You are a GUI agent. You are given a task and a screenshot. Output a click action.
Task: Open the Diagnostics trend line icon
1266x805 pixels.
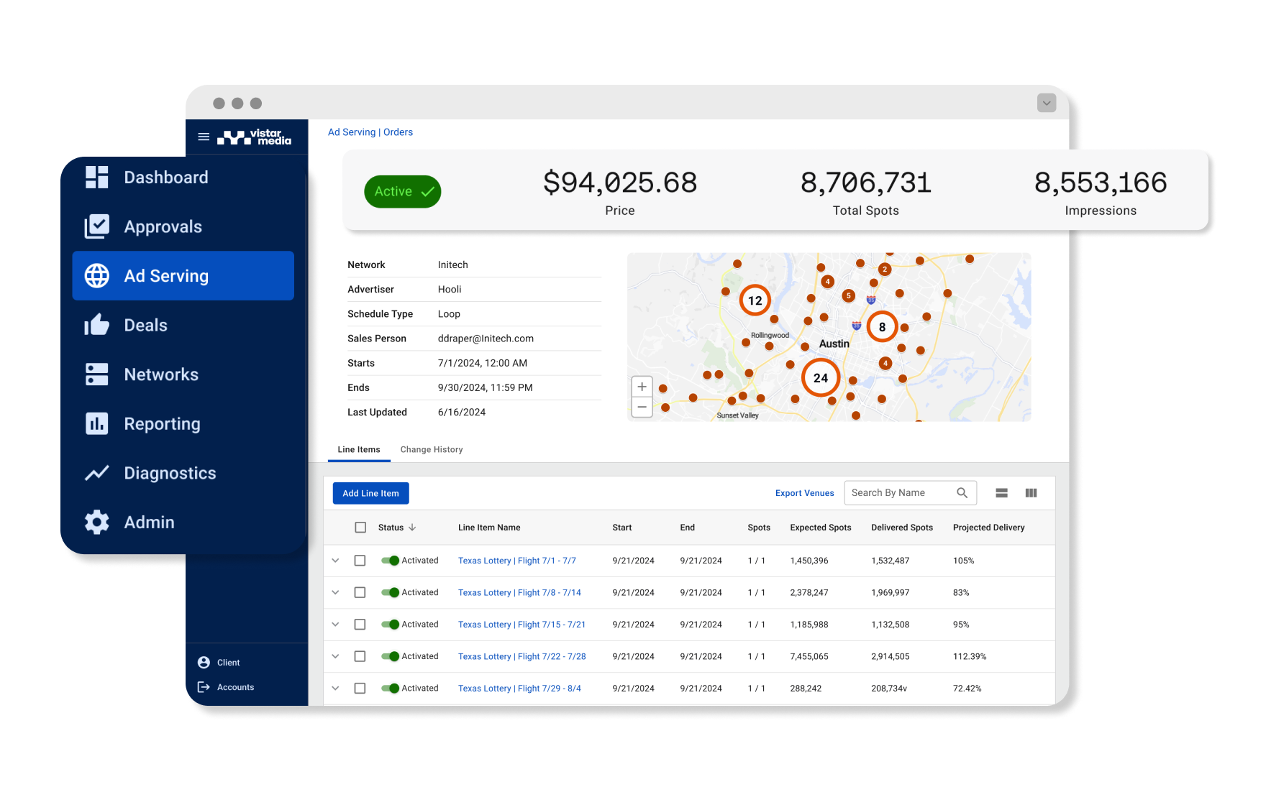point(96,473)
